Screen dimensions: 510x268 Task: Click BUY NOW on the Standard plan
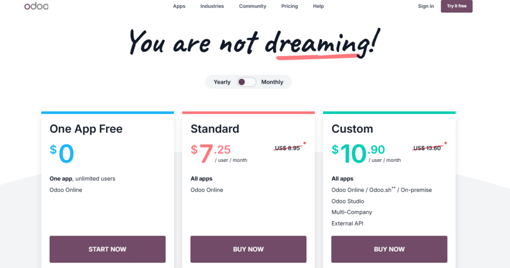[249, 249]
